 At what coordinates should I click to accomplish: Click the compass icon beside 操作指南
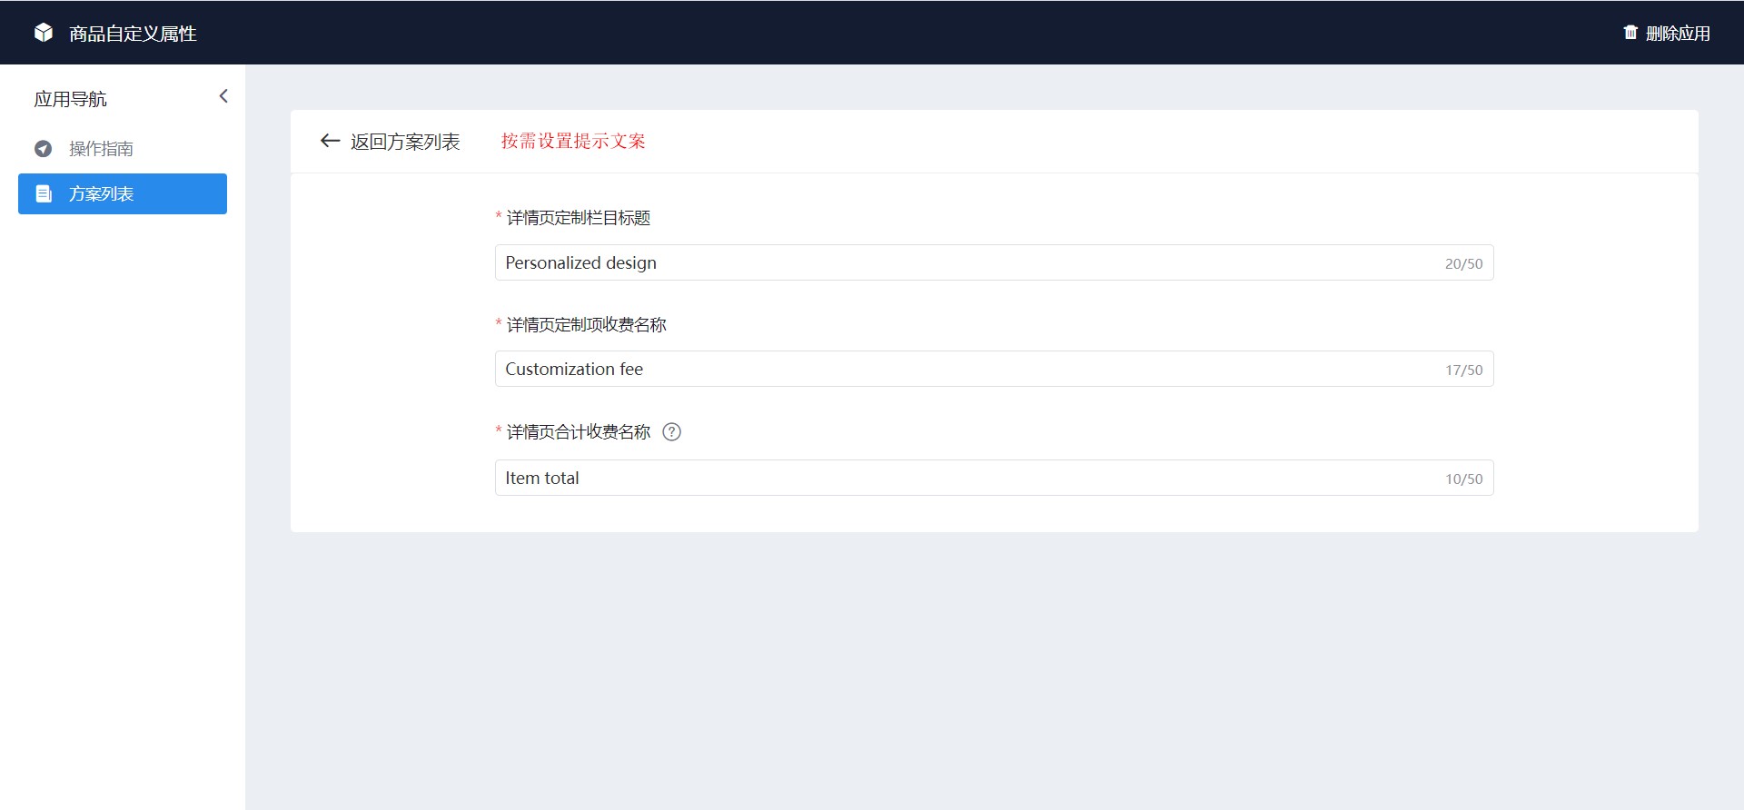(x=43, y=148)
